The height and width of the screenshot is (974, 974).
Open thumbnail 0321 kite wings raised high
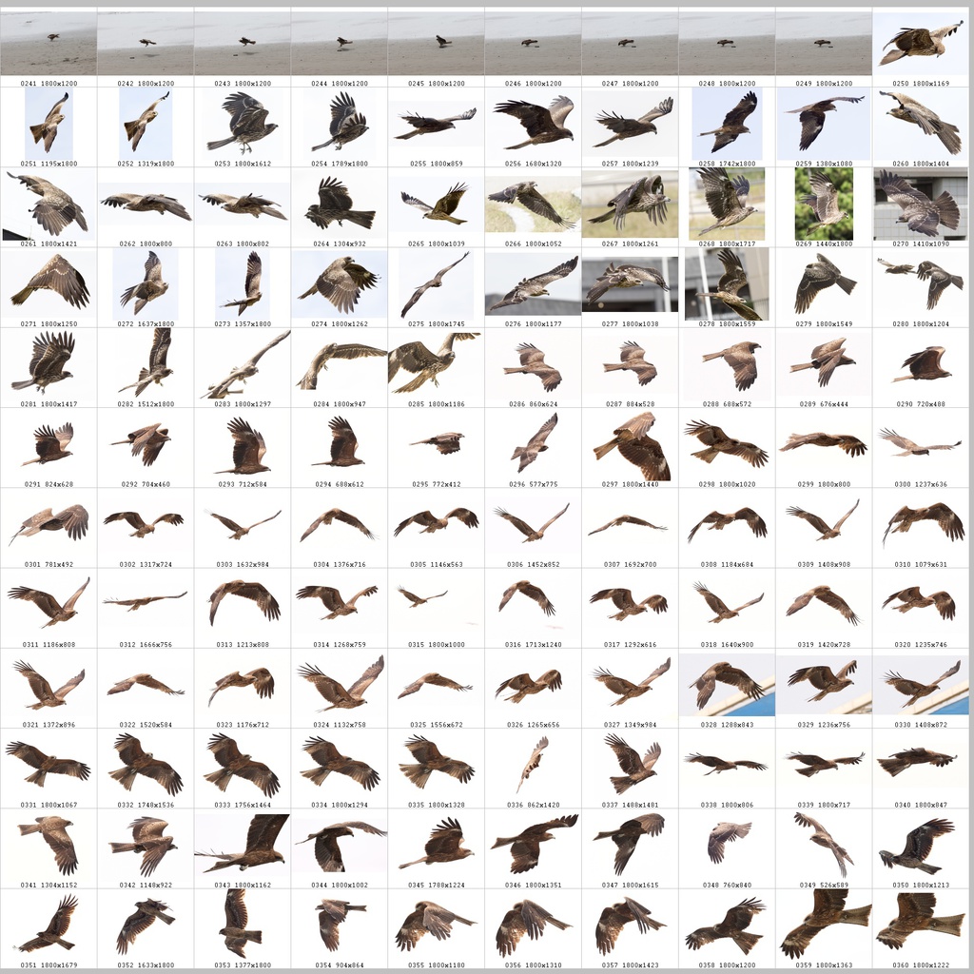[49, 685]
